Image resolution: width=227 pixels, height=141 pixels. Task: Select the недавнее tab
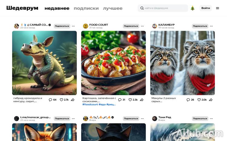tap(57, 8)
